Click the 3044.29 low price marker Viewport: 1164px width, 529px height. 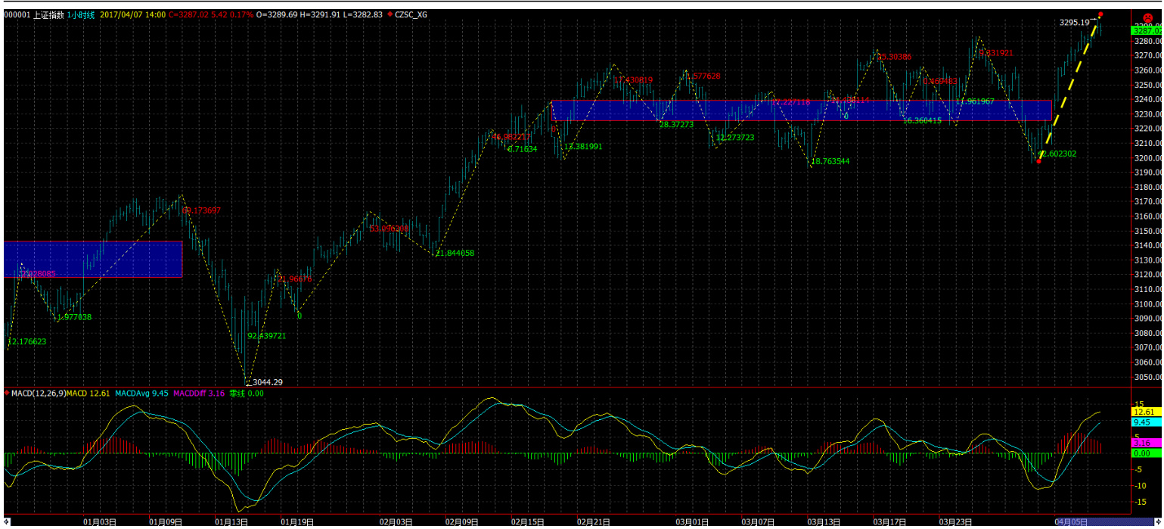268,382
